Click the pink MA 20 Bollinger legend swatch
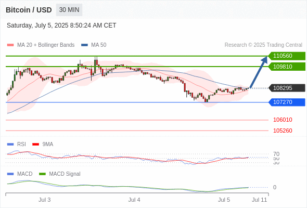The image size is (307, 208). (x=10, y=45)
